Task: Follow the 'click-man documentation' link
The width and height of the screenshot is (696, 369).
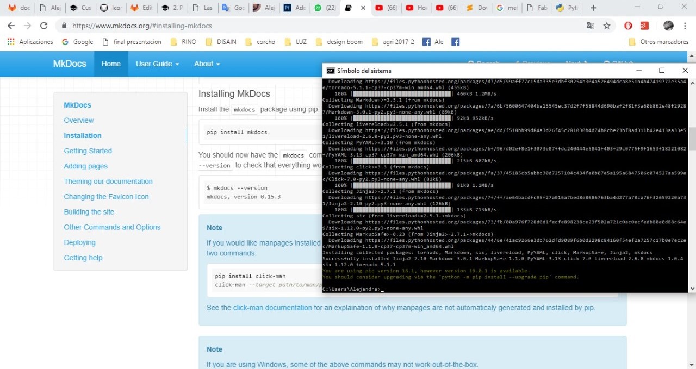Action: (272, 308)
